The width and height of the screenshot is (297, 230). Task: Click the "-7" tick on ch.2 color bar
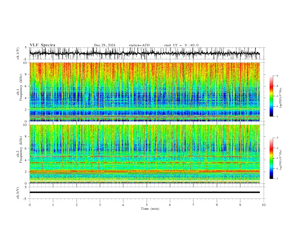pyautogui.click(x=277, y=179)
